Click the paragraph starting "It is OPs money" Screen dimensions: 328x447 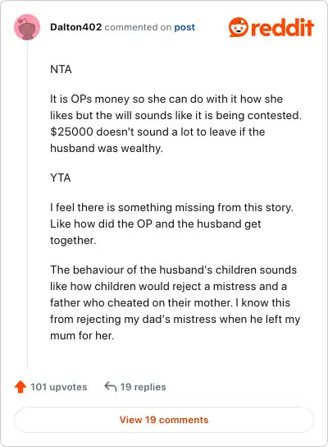175,123
